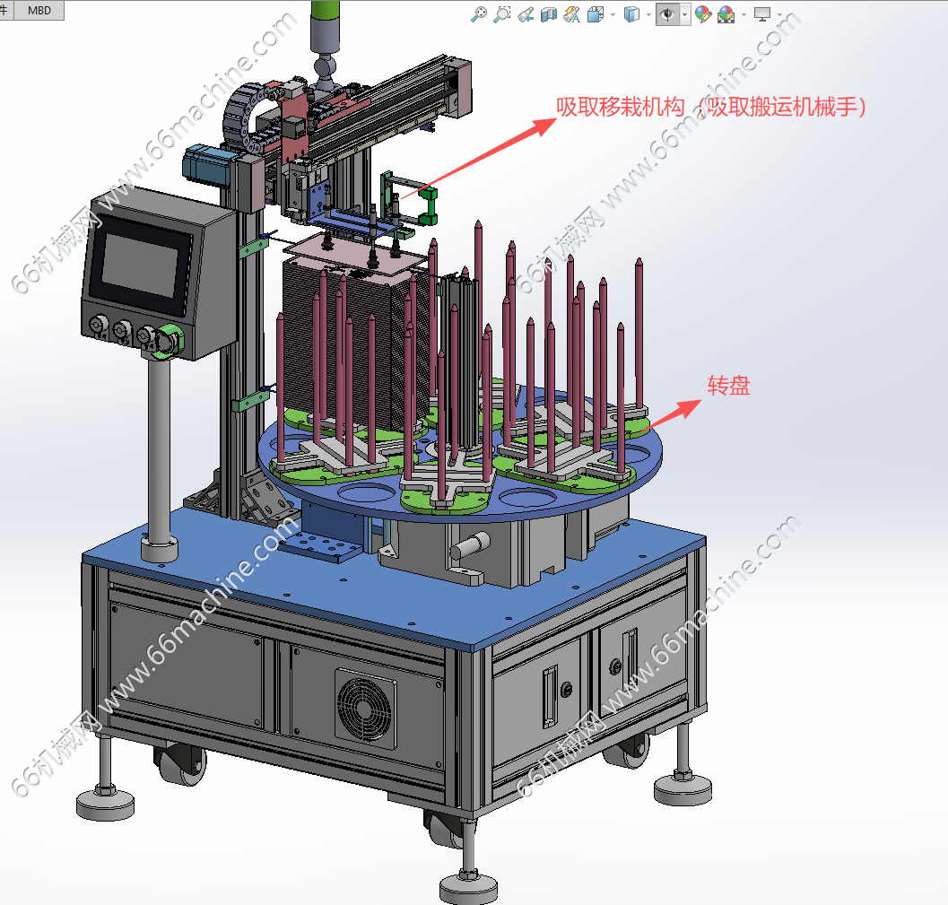Expand the Display Style dropdown arrow

648,14
